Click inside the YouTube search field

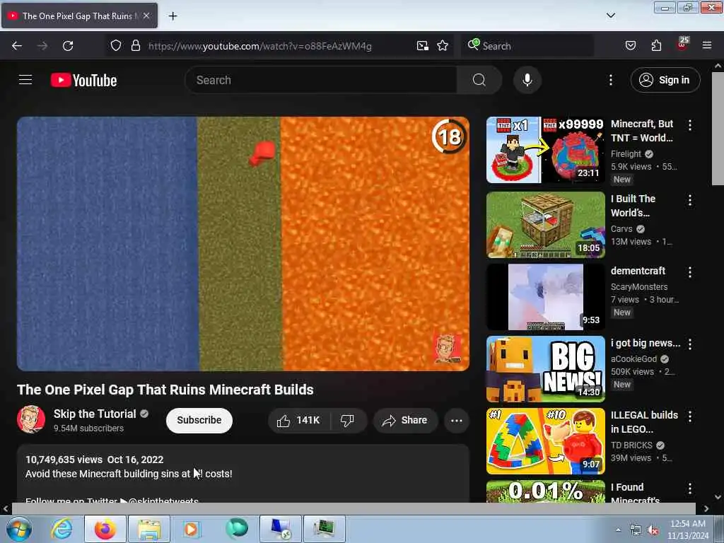point(322,80)
